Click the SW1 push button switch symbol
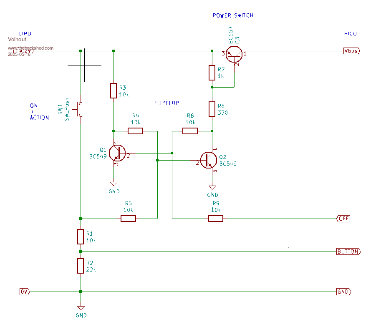The image size is (391, 327). 80,109
